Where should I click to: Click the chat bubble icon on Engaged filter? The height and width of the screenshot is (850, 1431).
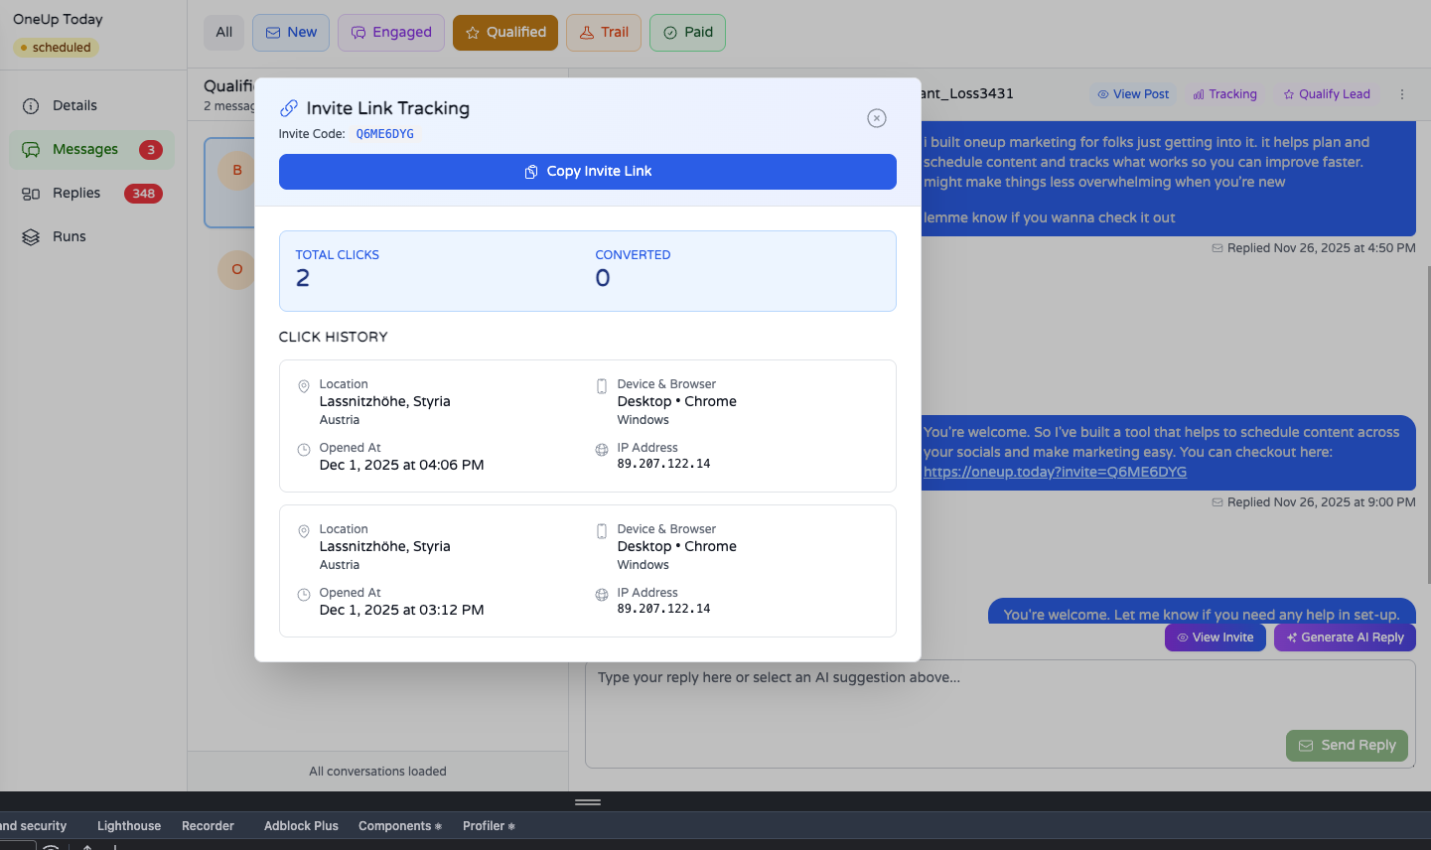click(x=358, y=33)
